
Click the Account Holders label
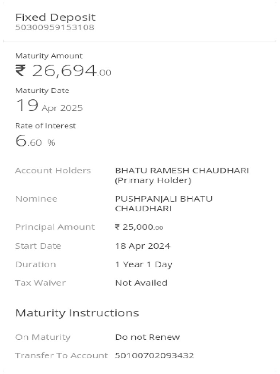pyautogui.click(x=53, y=171)
